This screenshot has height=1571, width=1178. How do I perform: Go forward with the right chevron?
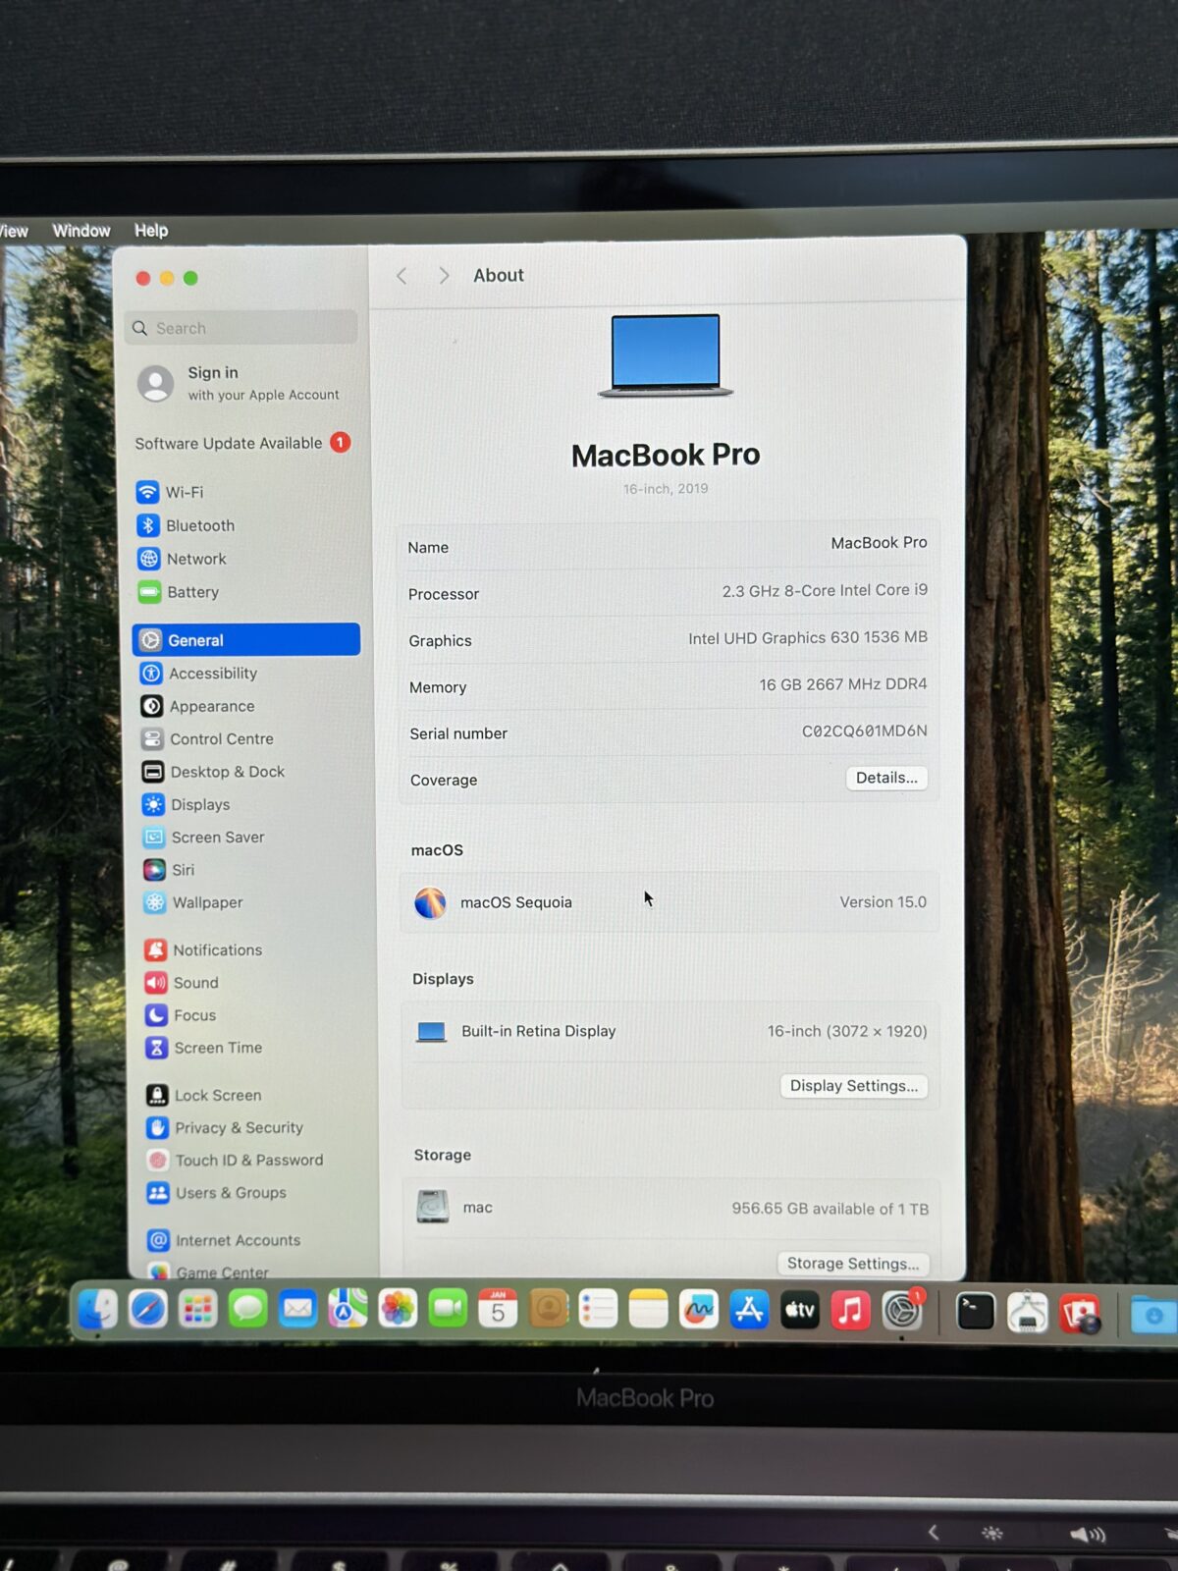click(x=444, y=276)
